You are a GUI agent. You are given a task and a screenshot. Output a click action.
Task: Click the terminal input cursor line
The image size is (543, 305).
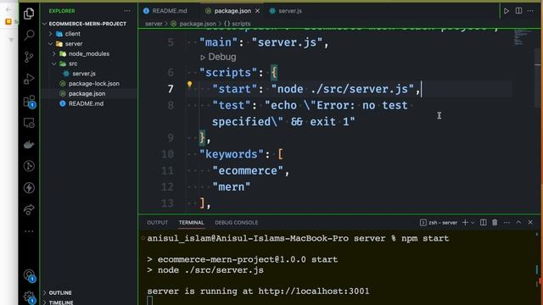pos(150,301)
